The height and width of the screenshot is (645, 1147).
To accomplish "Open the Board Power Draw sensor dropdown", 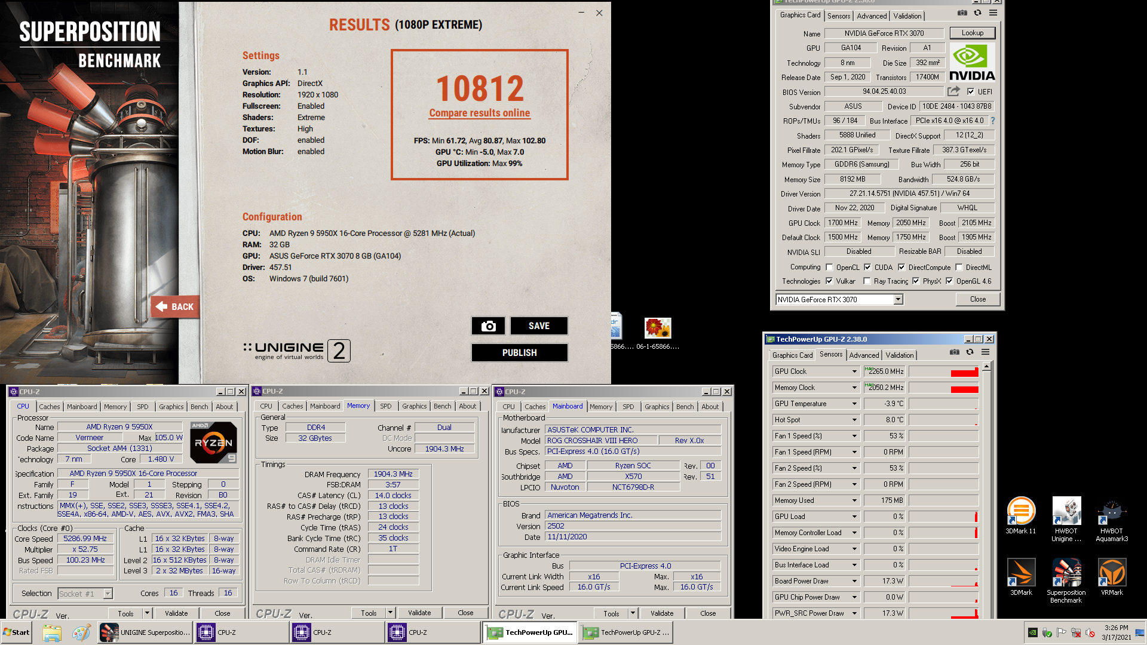I will tap(854, 581).
